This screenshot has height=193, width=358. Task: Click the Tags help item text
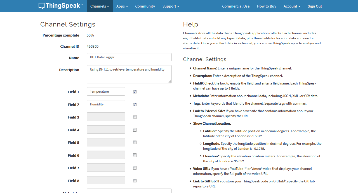pos(250,103)
